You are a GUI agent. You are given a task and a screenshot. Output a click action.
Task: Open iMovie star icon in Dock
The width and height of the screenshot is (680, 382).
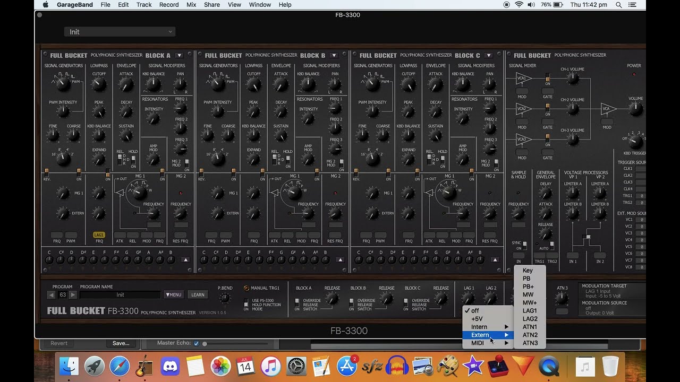(x=473, y=366)
